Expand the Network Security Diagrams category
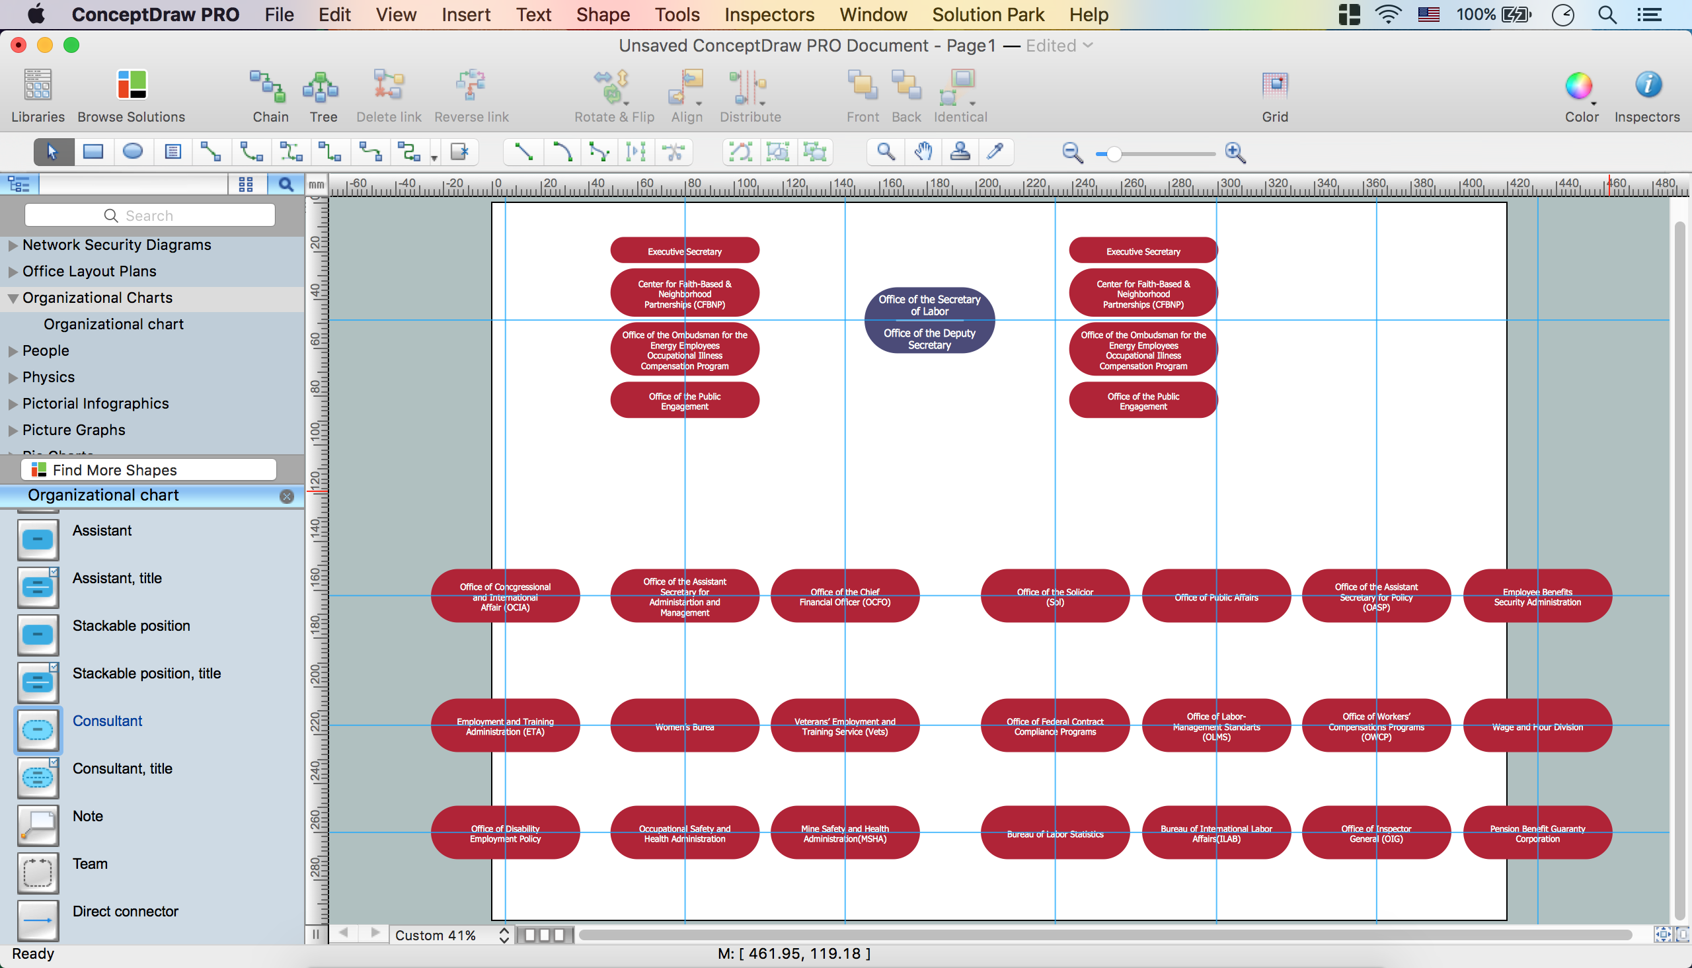 13,245
